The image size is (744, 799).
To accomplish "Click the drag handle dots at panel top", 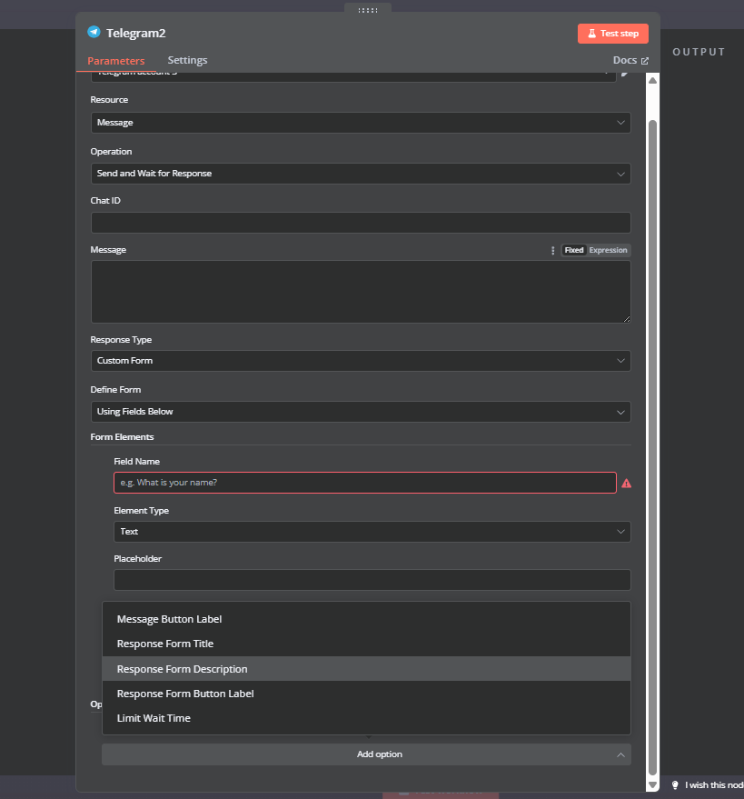I will [x=368, y=10].
